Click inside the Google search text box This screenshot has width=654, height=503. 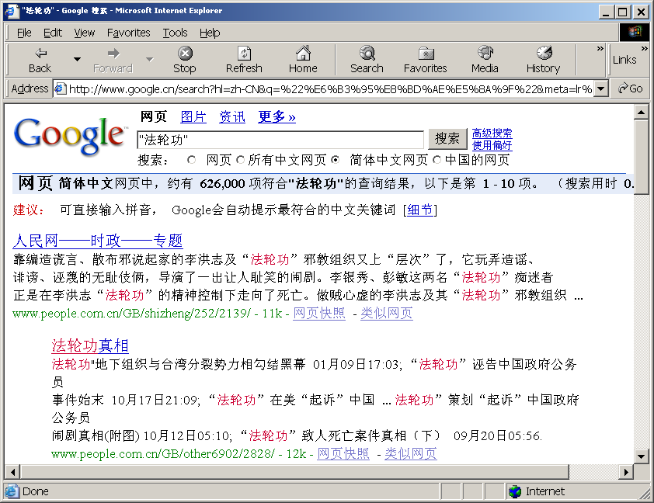pyautogui.click(x=280, y=140)
